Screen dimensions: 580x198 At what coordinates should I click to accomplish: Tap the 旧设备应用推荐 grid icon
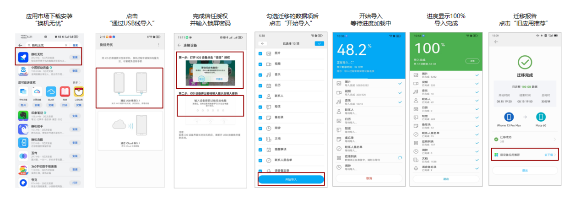pos(496,155)
